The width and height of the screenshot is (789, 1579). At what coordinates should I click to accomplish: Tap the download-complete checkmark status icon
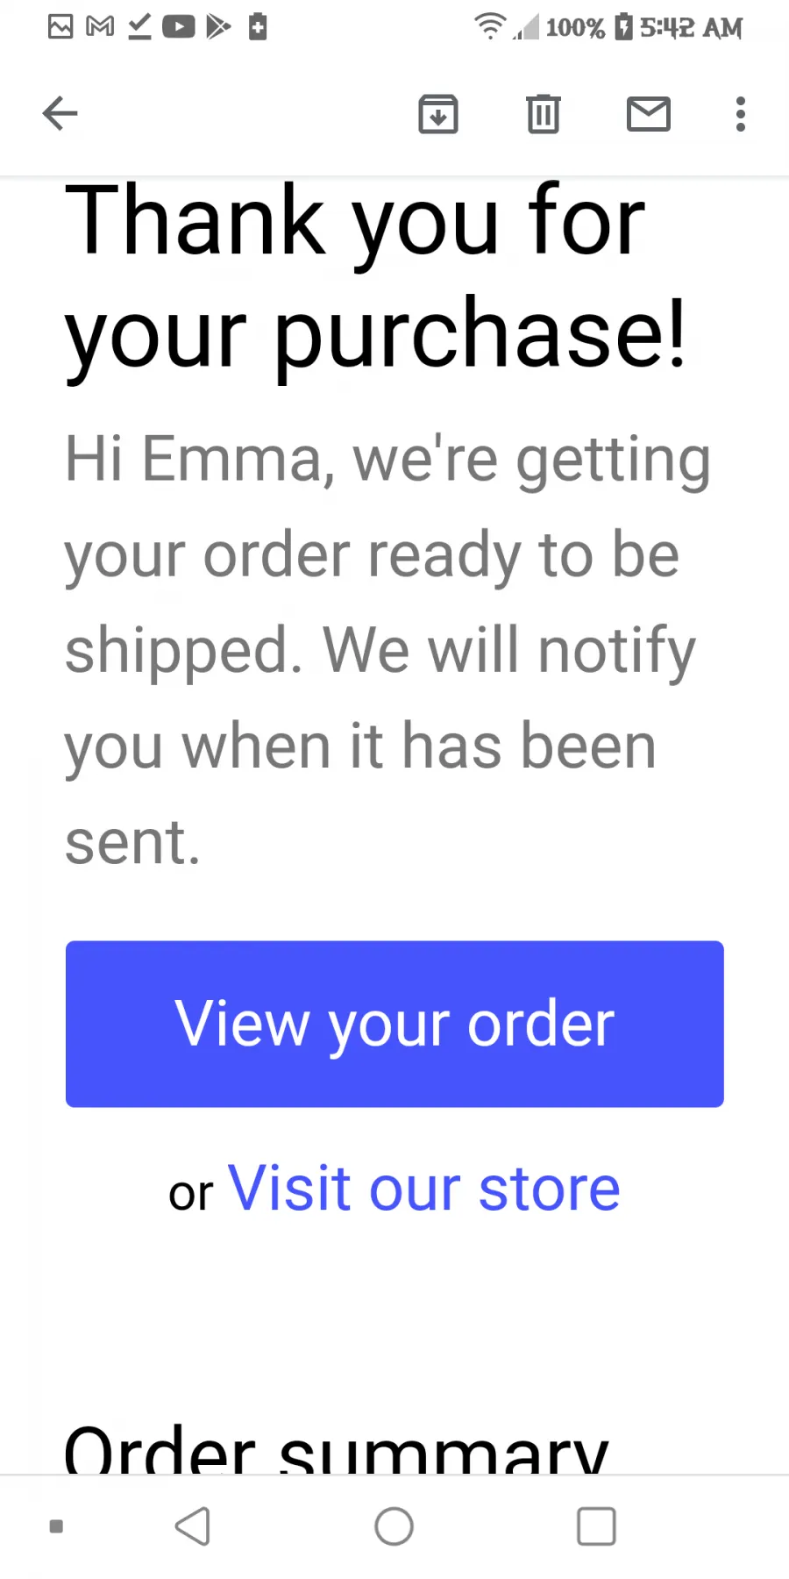[139, 27]
